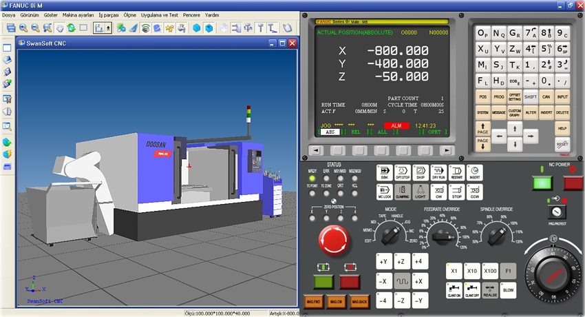Click the PRG.PROTECT key switch
Image resolution: width=585 pixels, height=317 pixels.
click(557, 212)
